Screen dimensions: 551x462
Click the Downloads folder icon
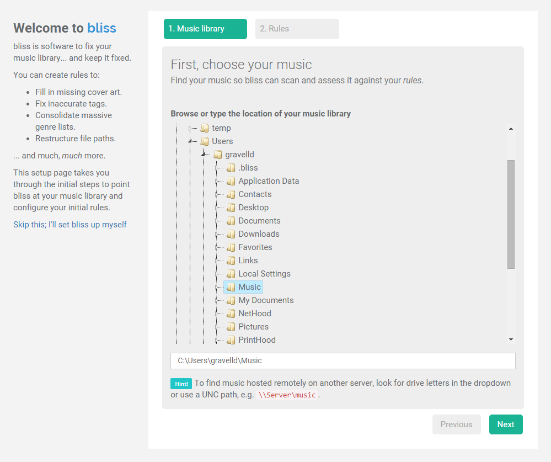click(231, 234)
